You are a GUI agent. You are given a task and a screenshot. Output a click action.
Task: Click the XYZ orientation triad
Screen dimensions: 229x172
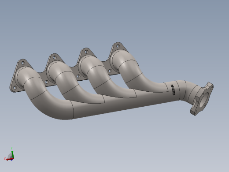pos(9,154)
